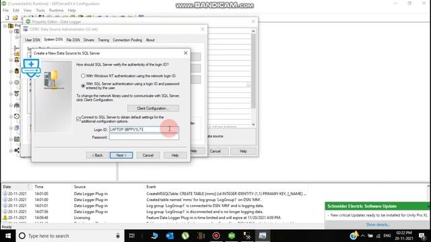Select the round gauge icon in project tree
This screenshot has width=431, height=242.
pos(17,82)
